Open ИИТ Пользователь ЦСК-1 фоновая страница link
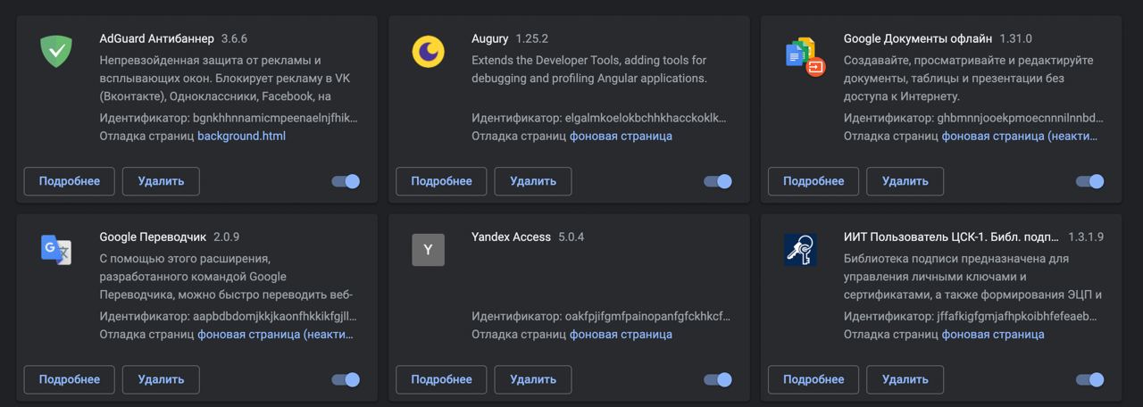The width and height of the screenshot is (1143, 407). pyautogui.click(x=993, y=335)
